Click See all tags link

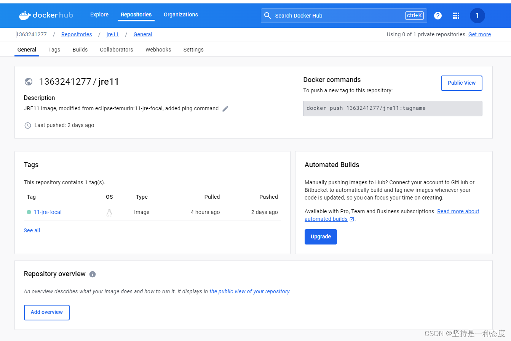(32, 230)
